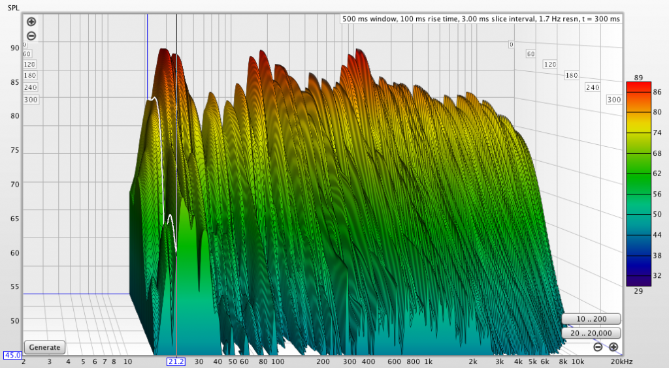Click the right-side 240 ms time label

(593, 87)
